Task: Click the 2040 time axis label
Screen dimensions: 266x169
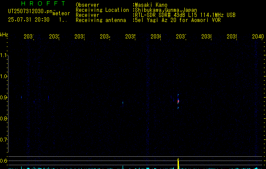Action: [x=258, y=36]
